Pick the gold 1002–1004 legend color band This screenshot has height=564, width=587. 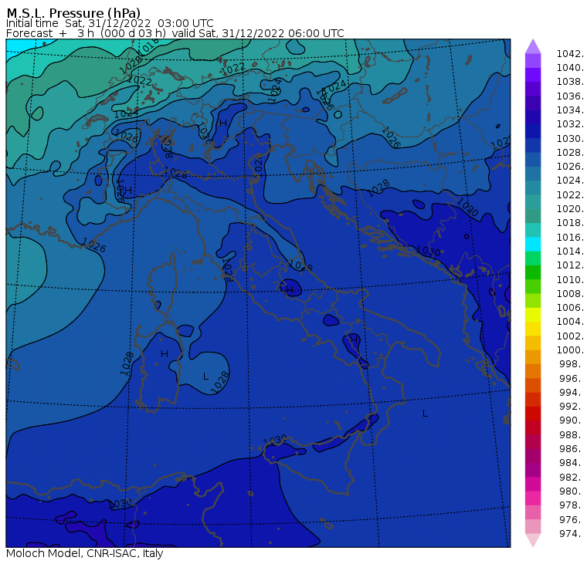point(533,329)
